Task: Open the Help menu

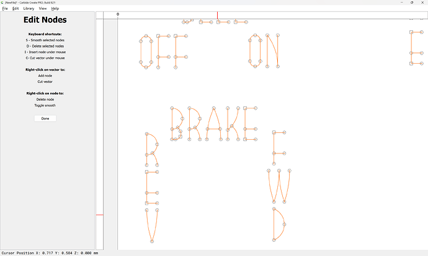Action: click(x=55, y=9)
